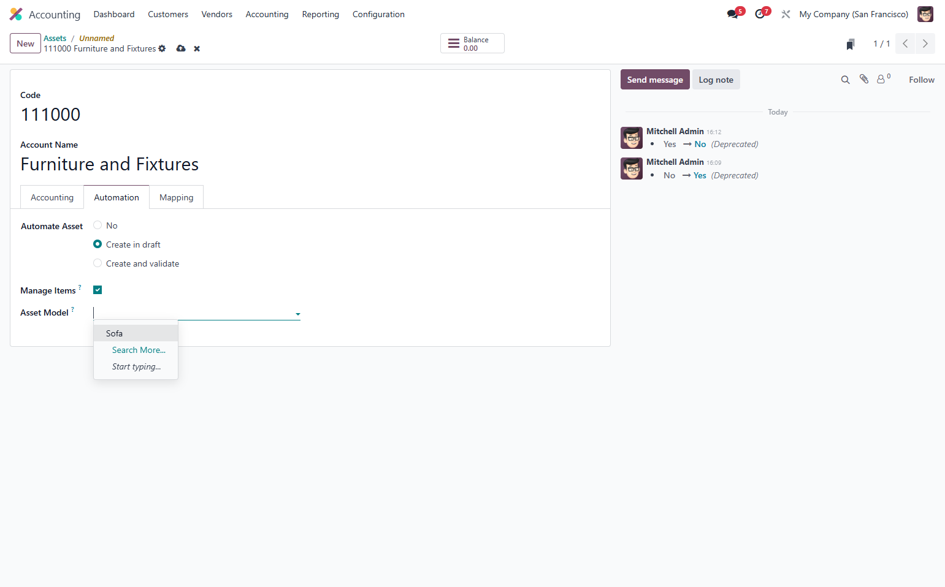Image resolution: width=945 pixels, height=587 pixels.
Task: Click the Log note button
Action: 716,80
